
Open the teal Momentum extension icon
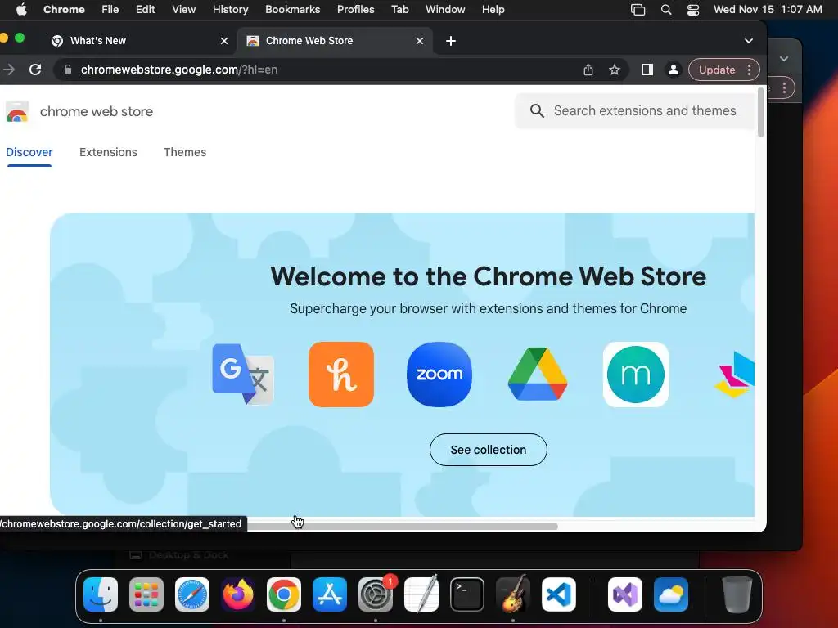point(635,375)
